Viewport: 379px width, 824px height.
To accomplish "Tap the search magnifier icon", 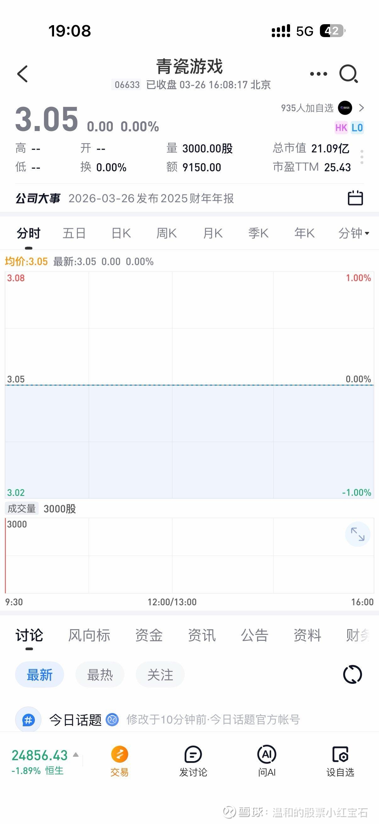I will (348, 74).
